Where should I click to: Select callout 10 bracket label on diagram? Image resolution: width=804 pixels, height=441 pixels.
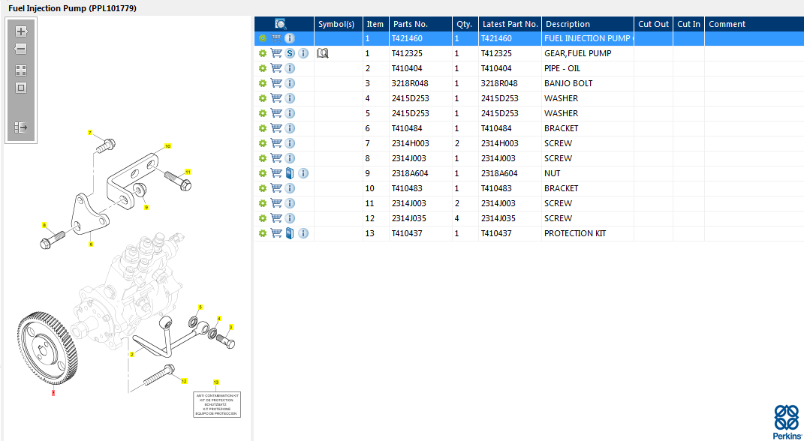pos(167,146)
